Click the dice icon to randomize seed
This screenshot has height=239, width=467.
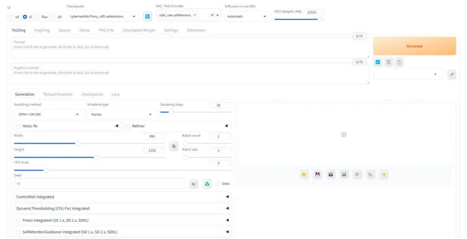tap(194, 183)
